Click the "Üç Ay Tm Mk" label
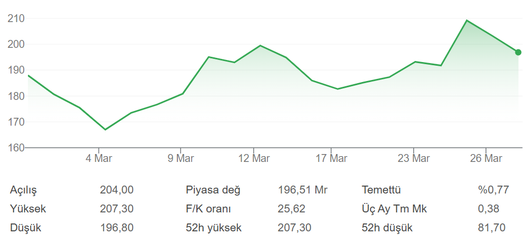 (394, 209)
